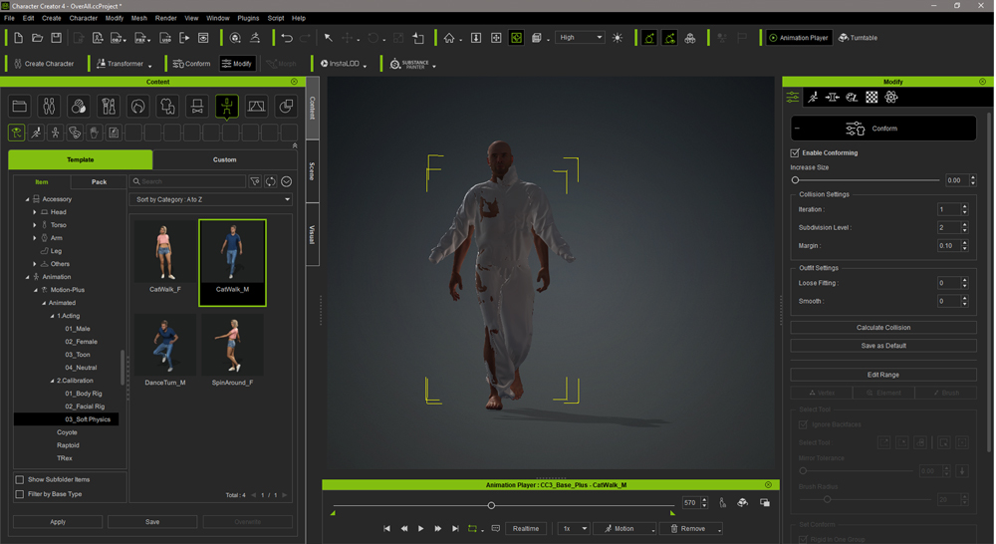Expand the Head accessory tree node

coord(35,212)
